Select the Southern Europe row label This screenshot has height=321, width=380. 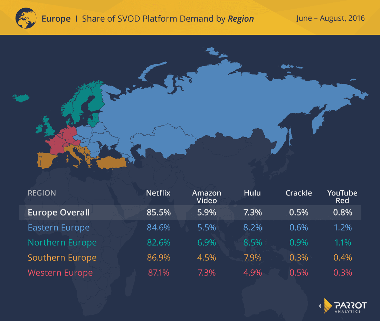(x=62, y=258)
